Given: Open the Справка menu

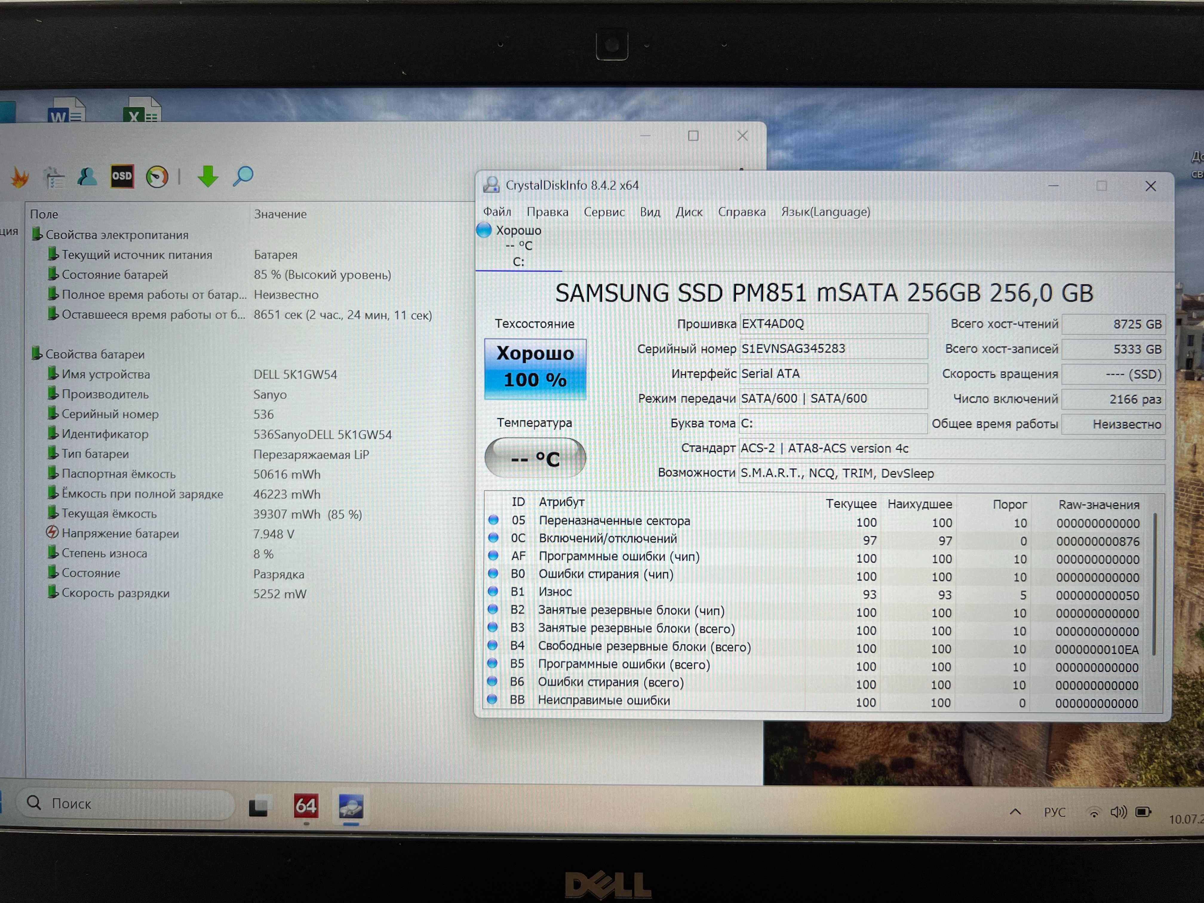Looking at the screenshot, I should [x=741, y=212].
